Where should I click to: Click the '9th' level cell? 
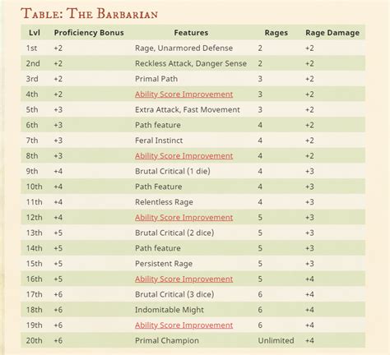[x=32, y=171]
